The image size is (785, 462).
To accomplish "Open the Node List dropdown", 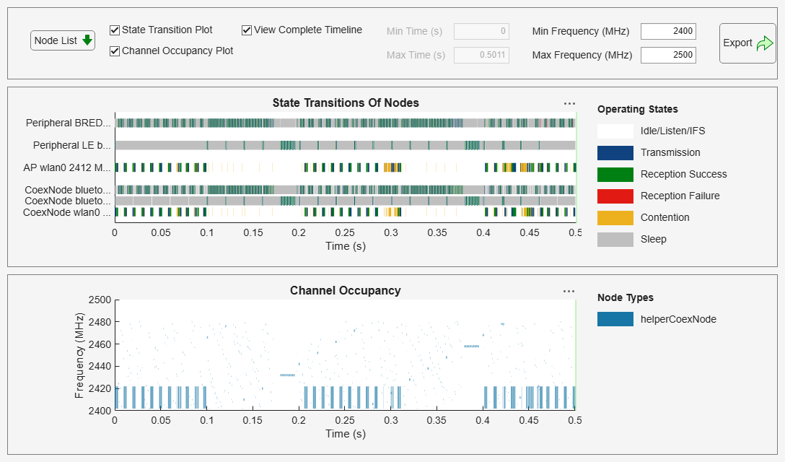I will pos(63,40).
